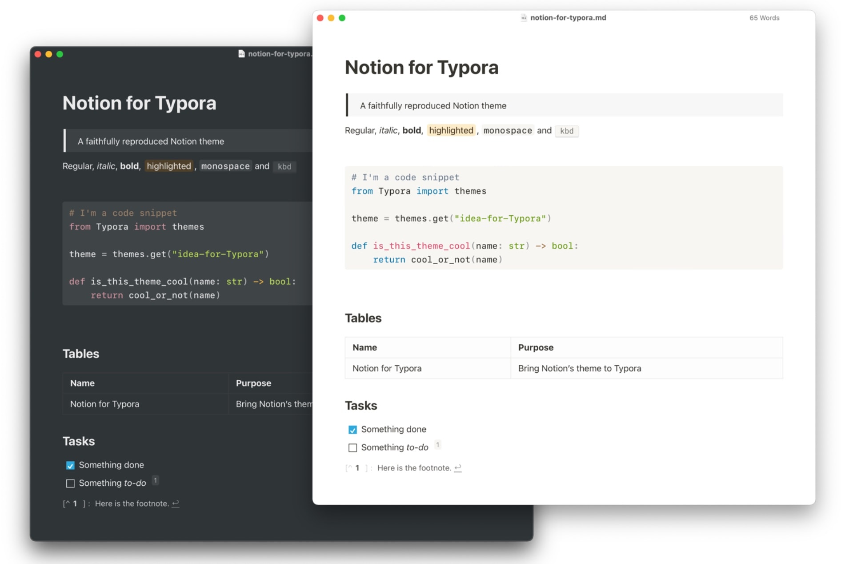Open the "65 Words" word count popup

(x=764, y=18)
